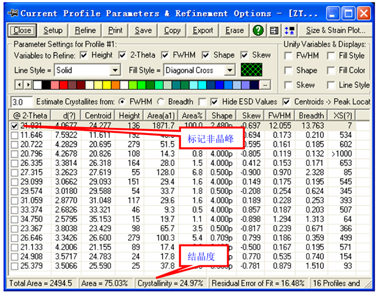
Task: Click the crystallite estimate input field 3.0
Action: tap(22, 102)
